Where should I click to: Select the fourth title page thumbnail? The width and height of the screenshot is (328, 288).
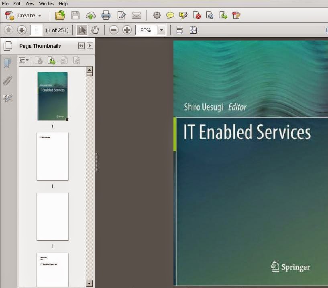(x=53, y=270)
